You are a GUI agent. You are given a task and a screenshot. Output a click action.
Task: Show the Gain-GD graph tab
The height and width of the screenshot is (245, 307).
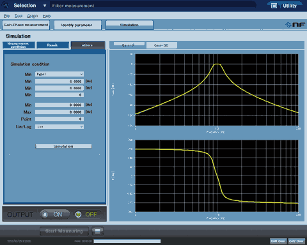(161, 45)
